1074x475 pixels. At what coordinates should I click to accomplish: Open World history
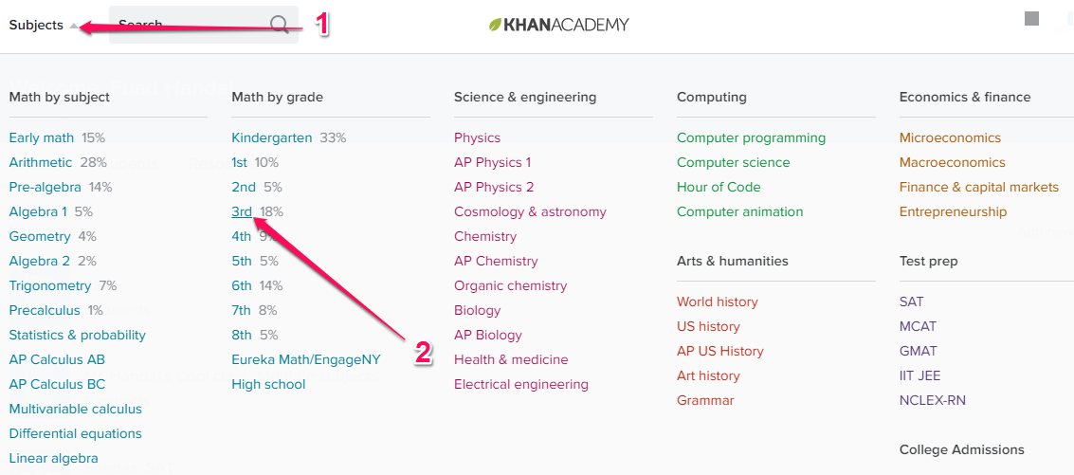(717, 301)
